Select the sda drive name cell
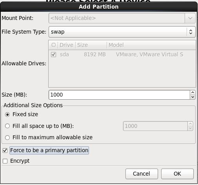The image size is (198, 185). [x=64, y=54]
